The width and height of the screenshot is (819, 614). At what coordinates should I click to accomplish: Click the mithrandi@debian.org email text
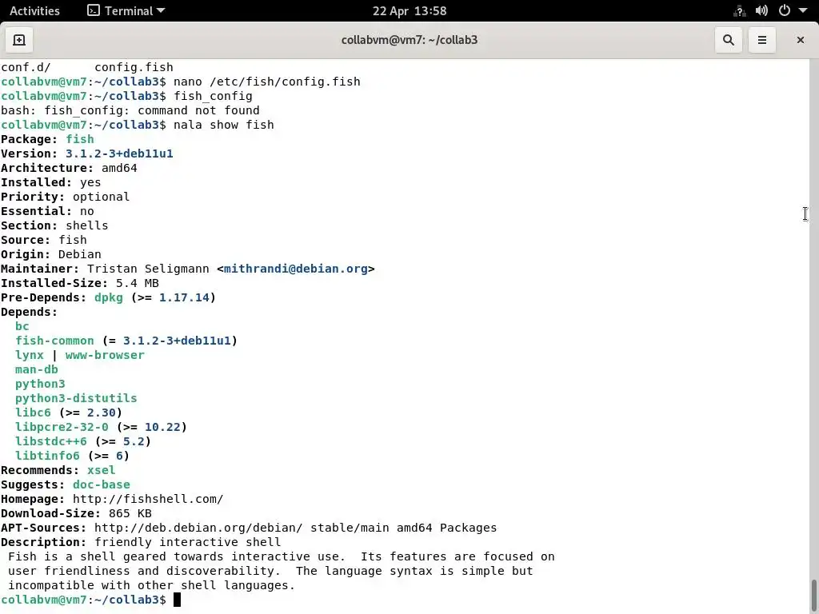pos(296,269)
